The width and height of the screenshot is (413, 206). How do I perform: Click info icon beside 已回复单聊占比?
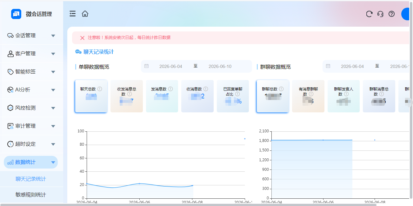[237, 94]
